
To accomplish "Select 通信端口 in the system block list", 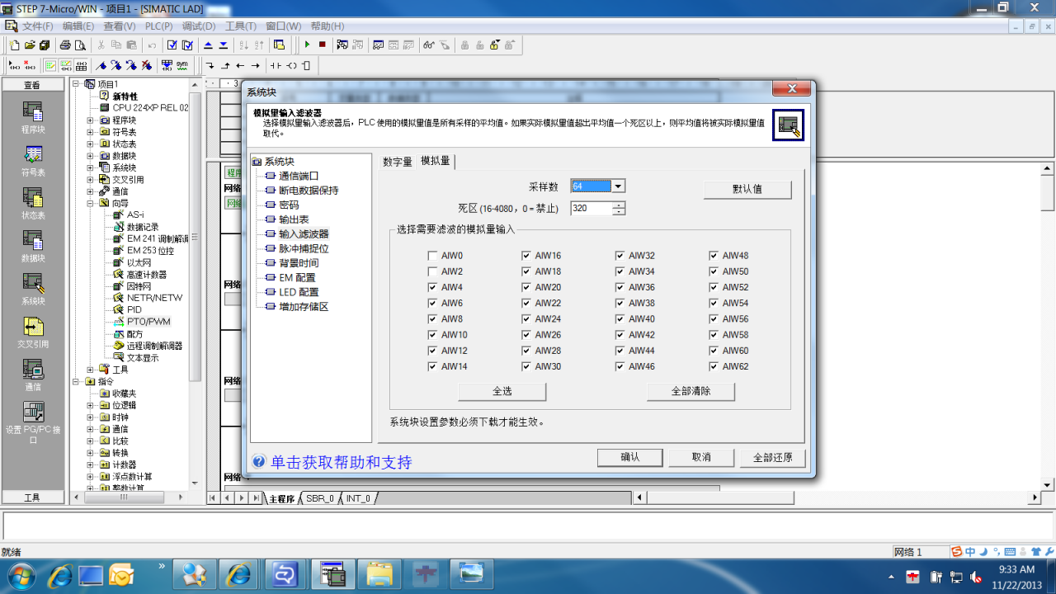I will tap(299, 176).
